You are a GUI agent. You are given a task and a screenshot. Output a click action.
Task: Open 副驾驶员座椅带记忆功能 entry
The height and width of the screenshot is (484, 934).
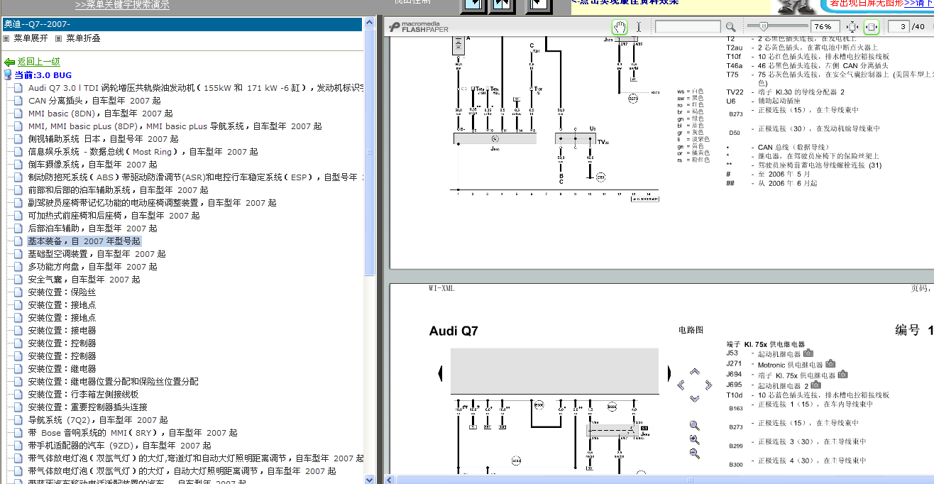point(152,203)
